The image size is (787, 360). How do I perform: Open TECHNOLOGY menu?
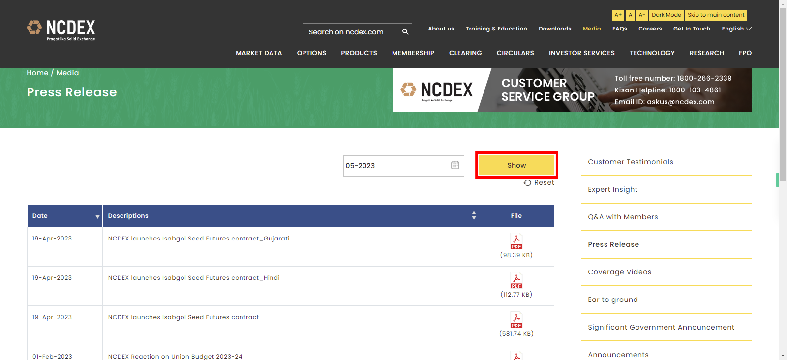[652, 53]
